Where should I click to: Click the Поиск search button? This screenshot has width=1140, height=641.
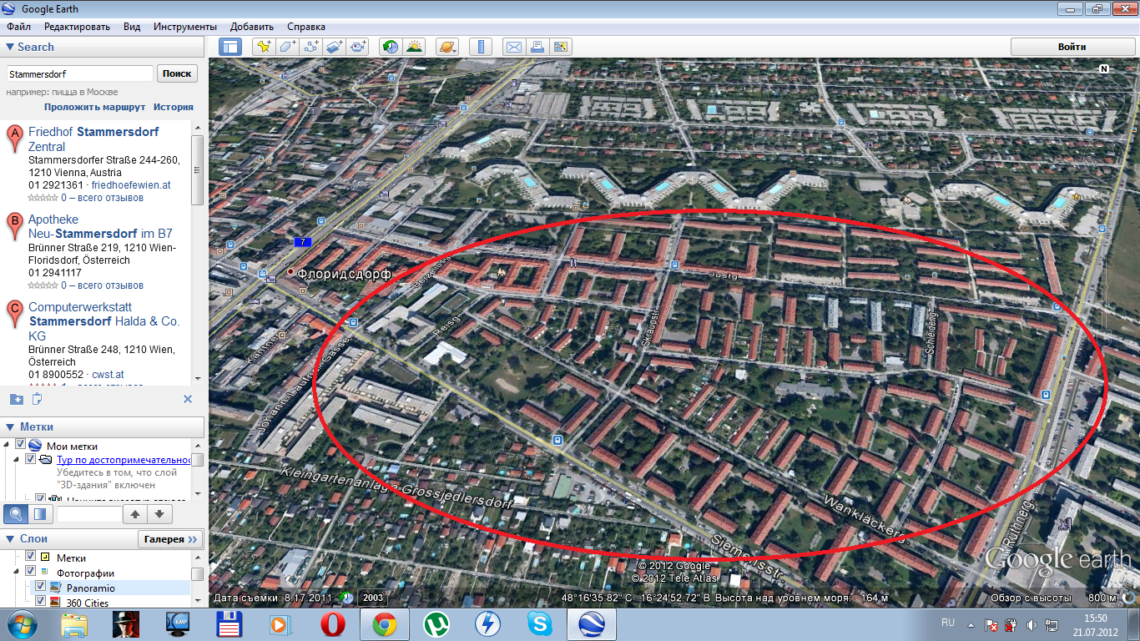(177, 73)
